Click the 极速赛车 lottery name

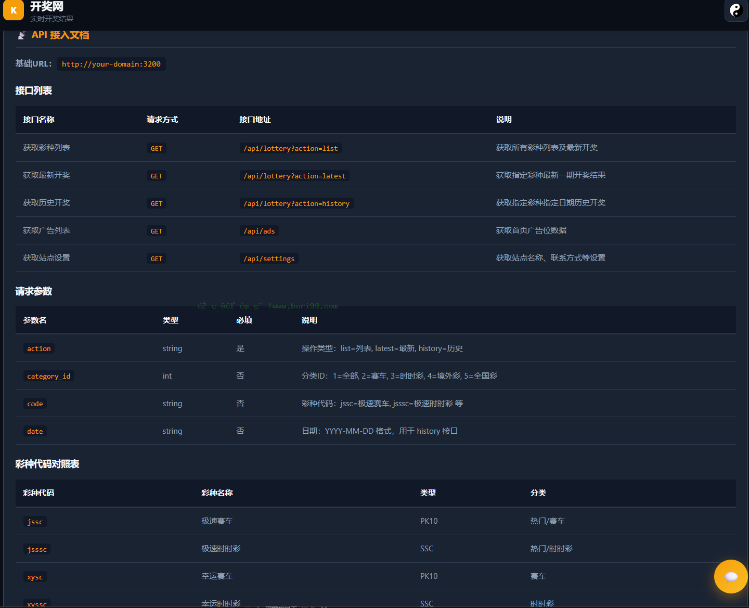(217, 521)
